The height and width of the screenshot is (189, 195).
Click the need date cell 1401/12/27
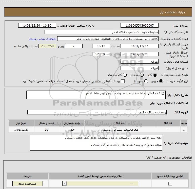point(21,130)
